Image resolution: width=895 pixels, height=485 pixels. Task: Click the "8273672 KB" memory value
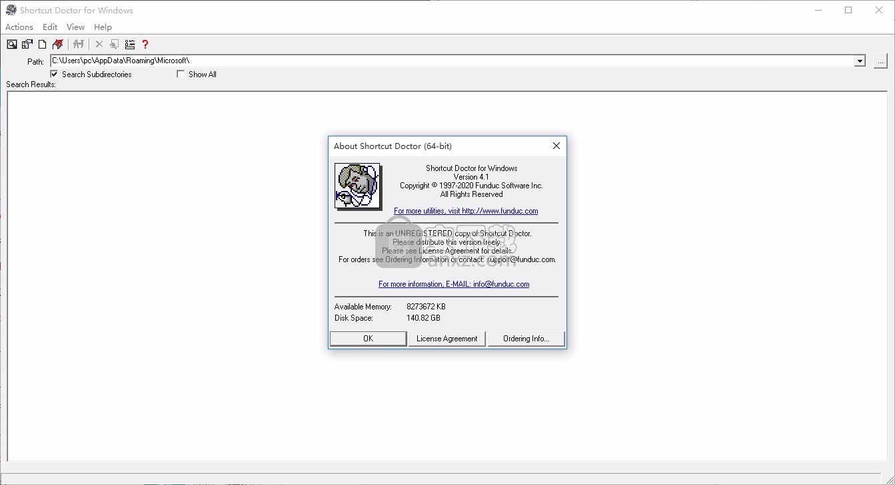tap(426, 307)
